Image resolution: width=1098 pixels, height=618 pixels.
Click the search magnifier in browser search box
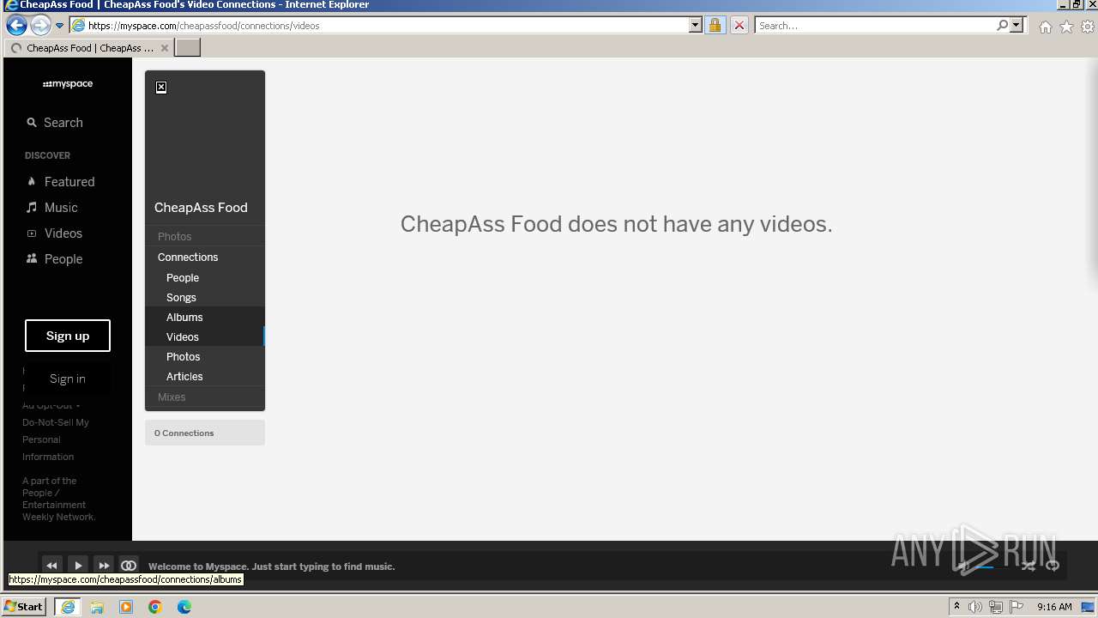click(1002, 25)
